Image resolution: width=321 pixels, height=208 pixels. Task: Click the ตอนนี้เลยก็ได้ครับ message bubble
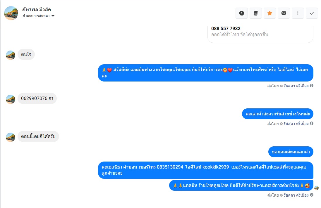(38, 136)
